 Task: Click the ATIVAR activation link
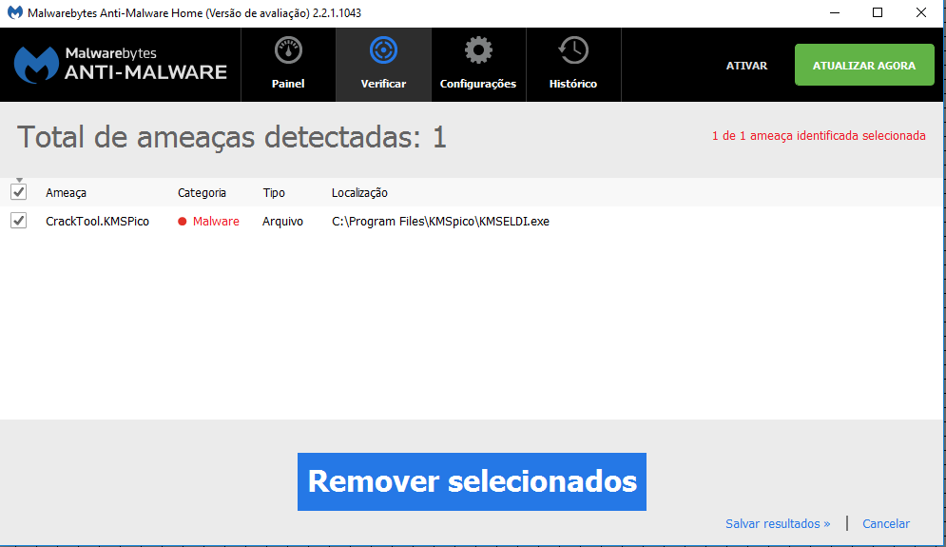pyautogui.click(x=746, y=66)
